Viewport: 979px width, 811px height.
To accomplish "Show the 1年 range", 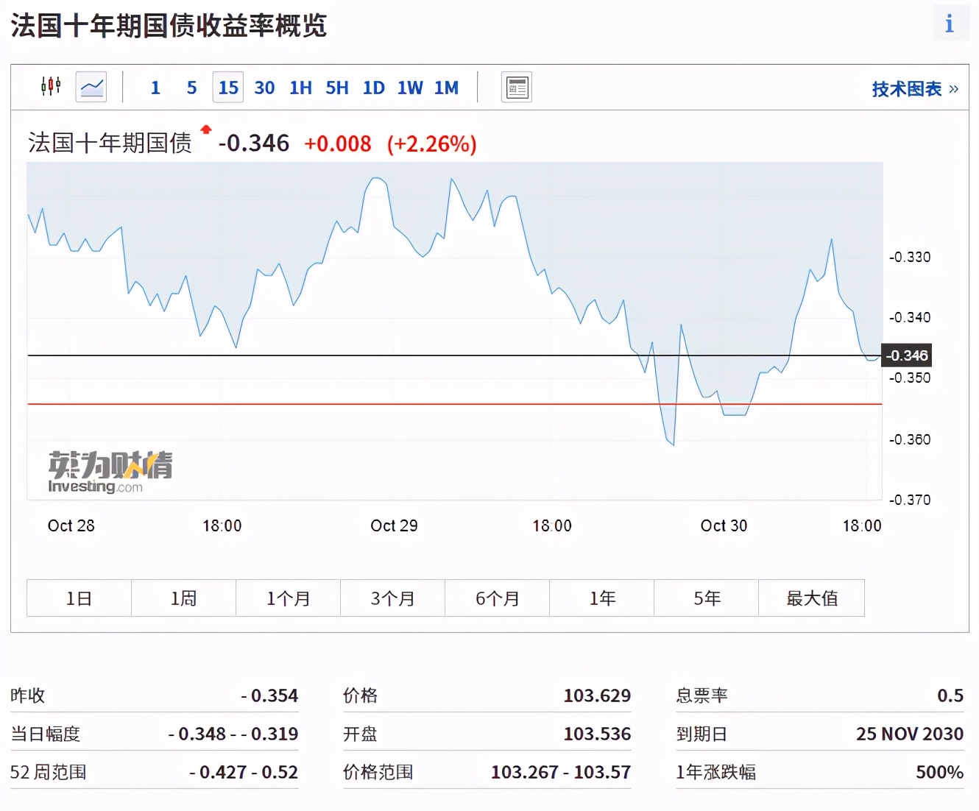I will coord(602,598).
